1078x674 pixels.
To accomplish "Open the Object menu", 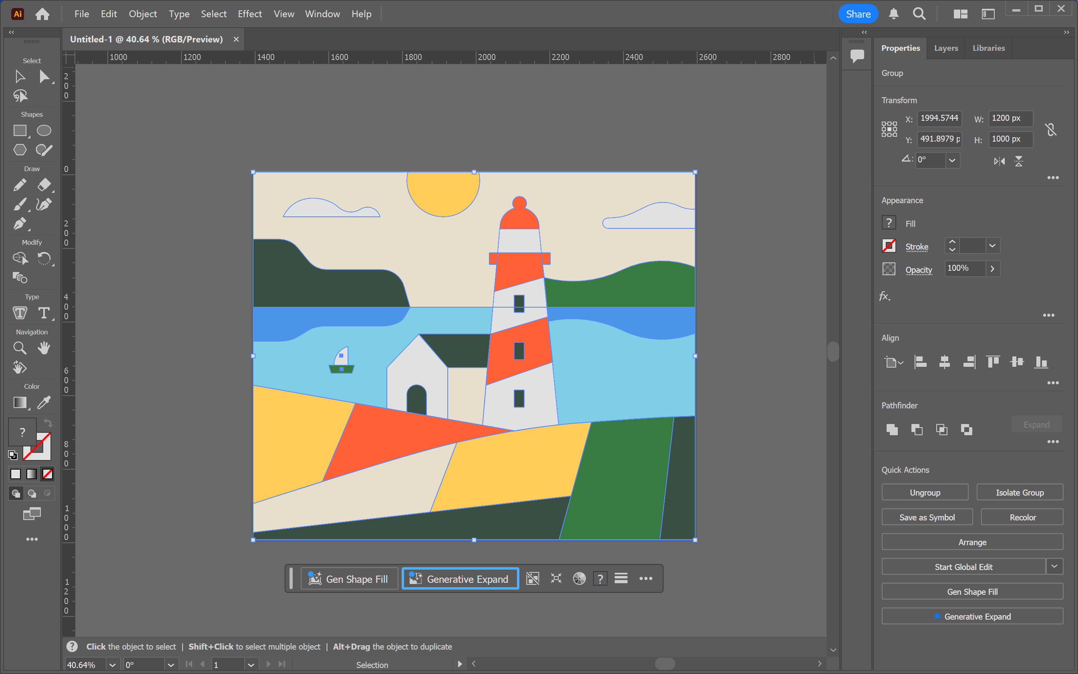I will point(142,14).
